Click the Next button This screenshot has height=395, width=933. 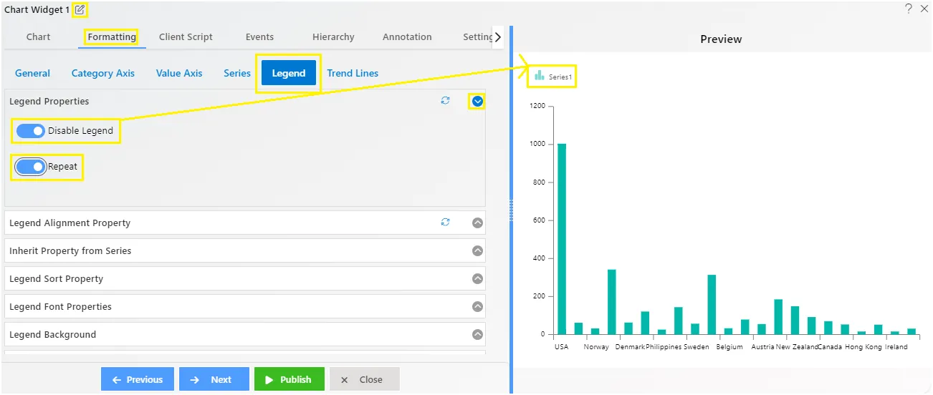(x=214, y=379)
